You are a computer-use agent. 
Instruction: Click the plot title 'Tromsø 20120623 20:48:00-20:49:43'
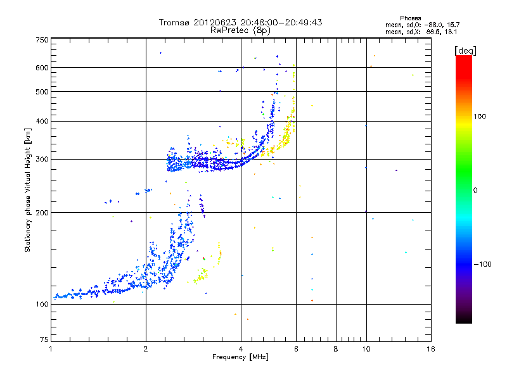[240, 22]
